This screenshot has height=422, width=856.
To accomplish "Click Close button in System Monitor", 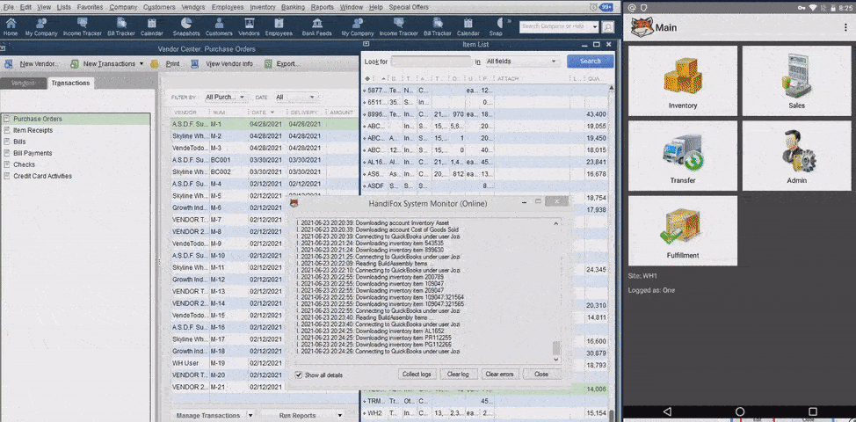I will (x=541, y=375).
